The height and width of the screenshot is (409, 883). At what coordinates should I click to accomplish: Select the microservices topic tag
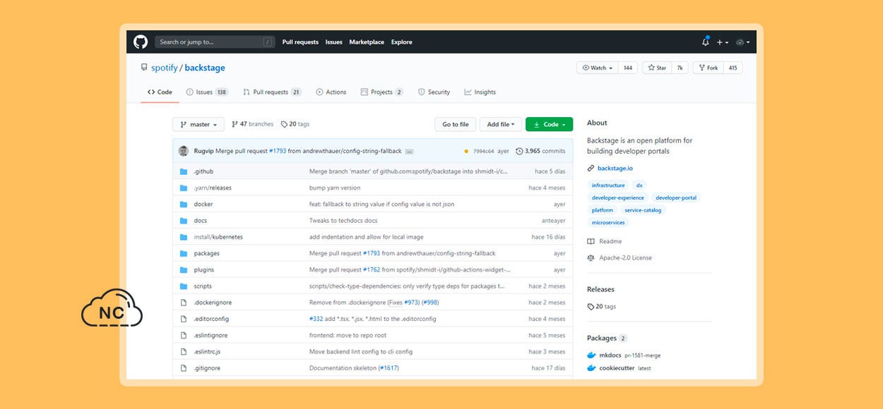tap(608, 223)
